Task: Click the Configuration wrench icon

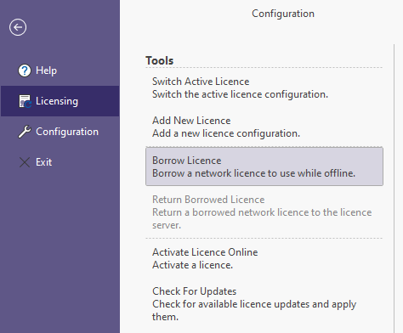Action: [x=25, y=132]
